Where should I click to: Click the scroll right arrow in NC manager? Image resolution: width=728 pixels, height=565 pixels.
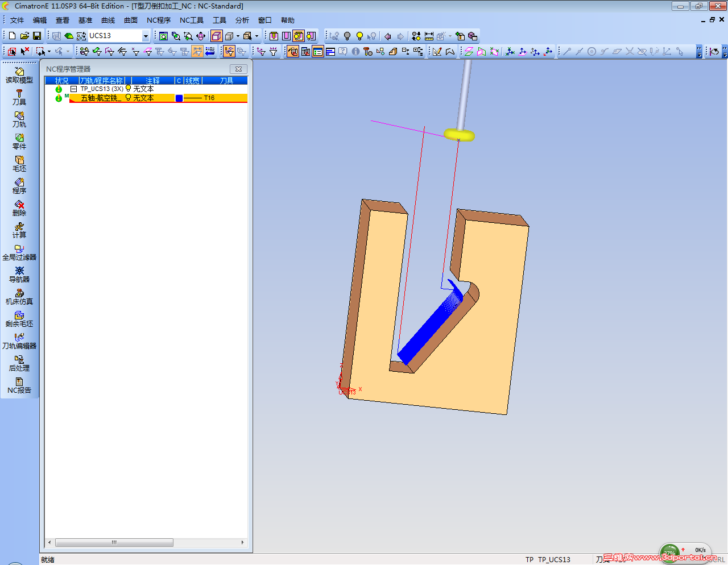[x=243, y=542]
